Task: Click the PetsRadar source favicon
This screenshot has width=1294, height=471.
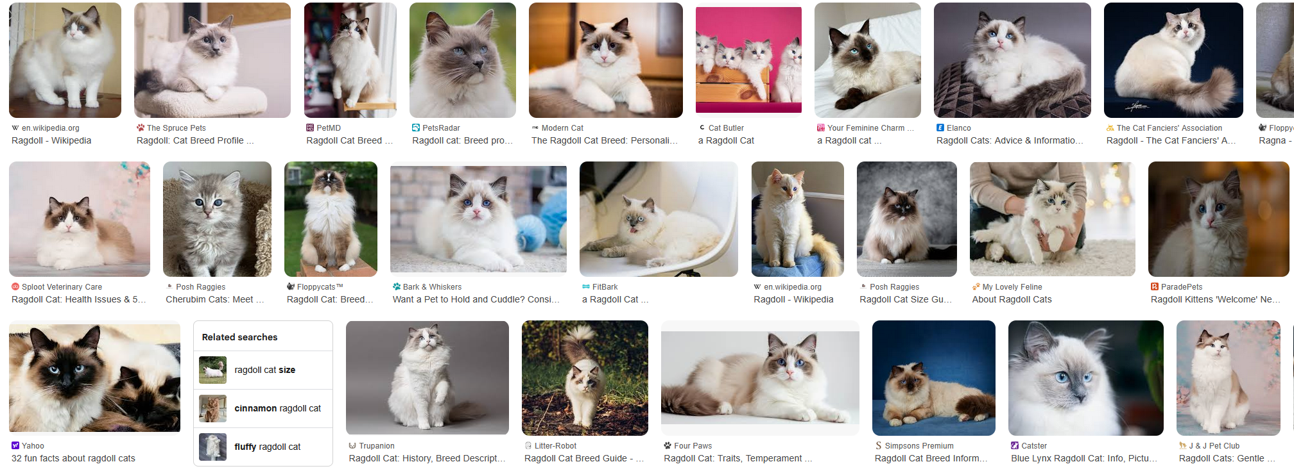Action: coord(416,128)
